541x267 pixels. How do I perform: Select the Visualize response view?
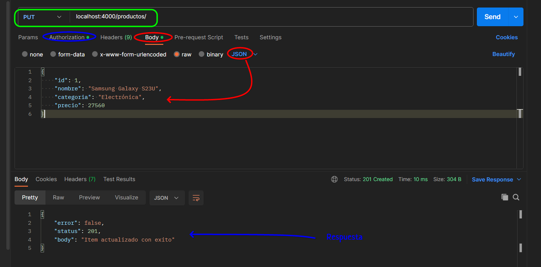[126, 198]
